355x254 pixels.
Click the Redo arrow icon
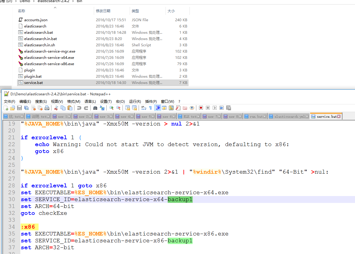point(86,108)
